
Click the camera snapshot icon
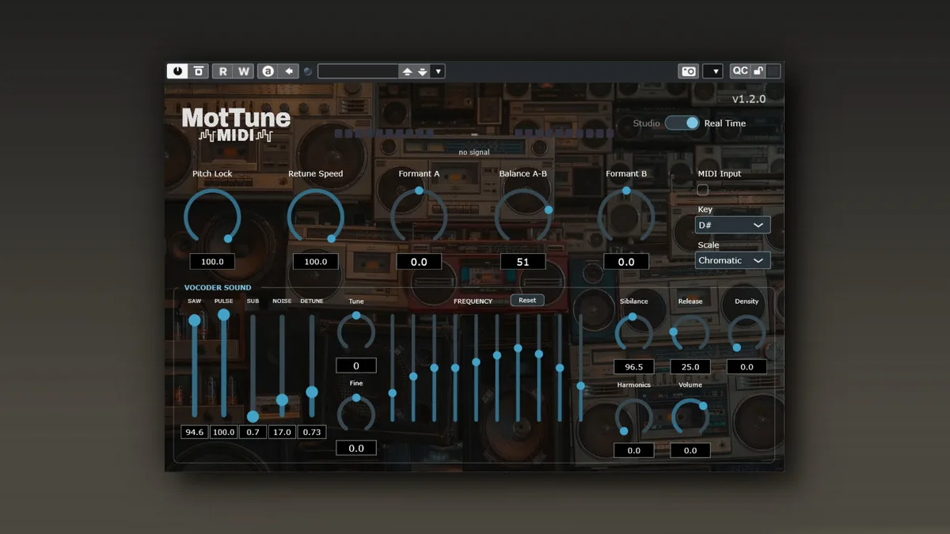click(x=689, y=71)
